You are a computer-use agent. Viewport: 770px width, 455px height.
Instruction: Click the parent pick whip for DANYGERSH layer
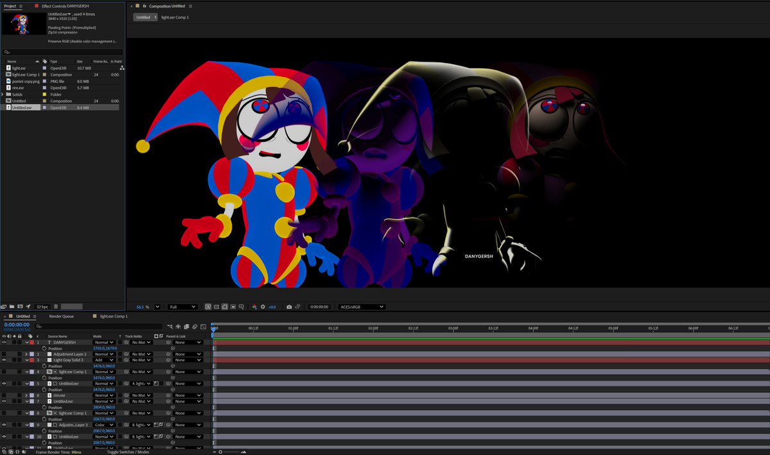(168, 343)
